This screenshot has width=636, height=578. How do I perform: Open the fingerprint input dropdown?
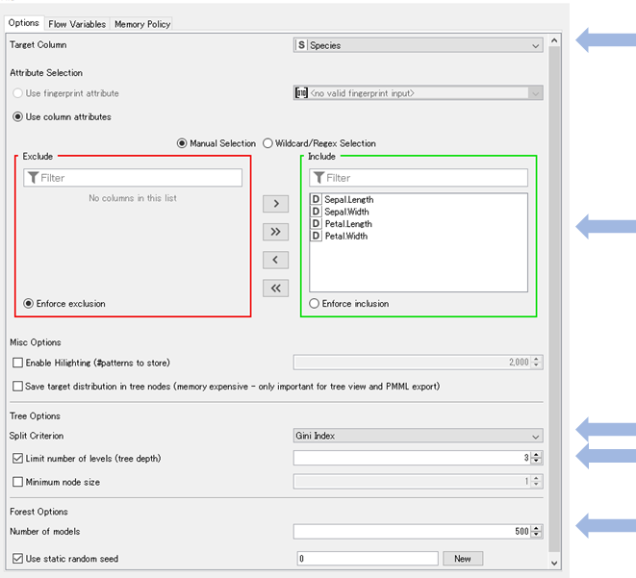pyautogui.click(x=418, y=93)
